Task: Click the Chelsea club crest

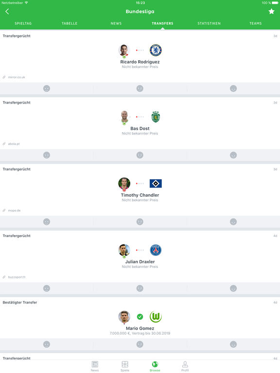Action: (156, 50)
